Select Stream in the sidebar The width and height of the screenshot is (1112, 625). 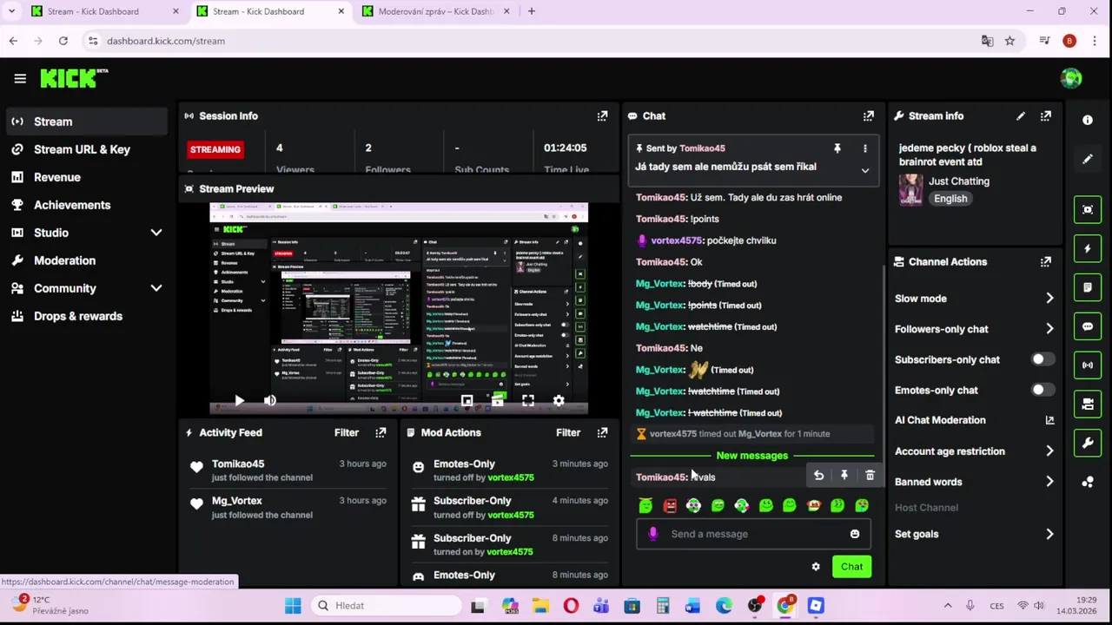(x=85, y=122)
